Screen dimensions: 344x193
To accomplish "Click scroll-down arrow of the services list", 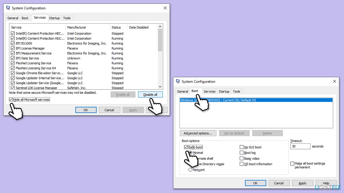I will click(x=160, y=87).
